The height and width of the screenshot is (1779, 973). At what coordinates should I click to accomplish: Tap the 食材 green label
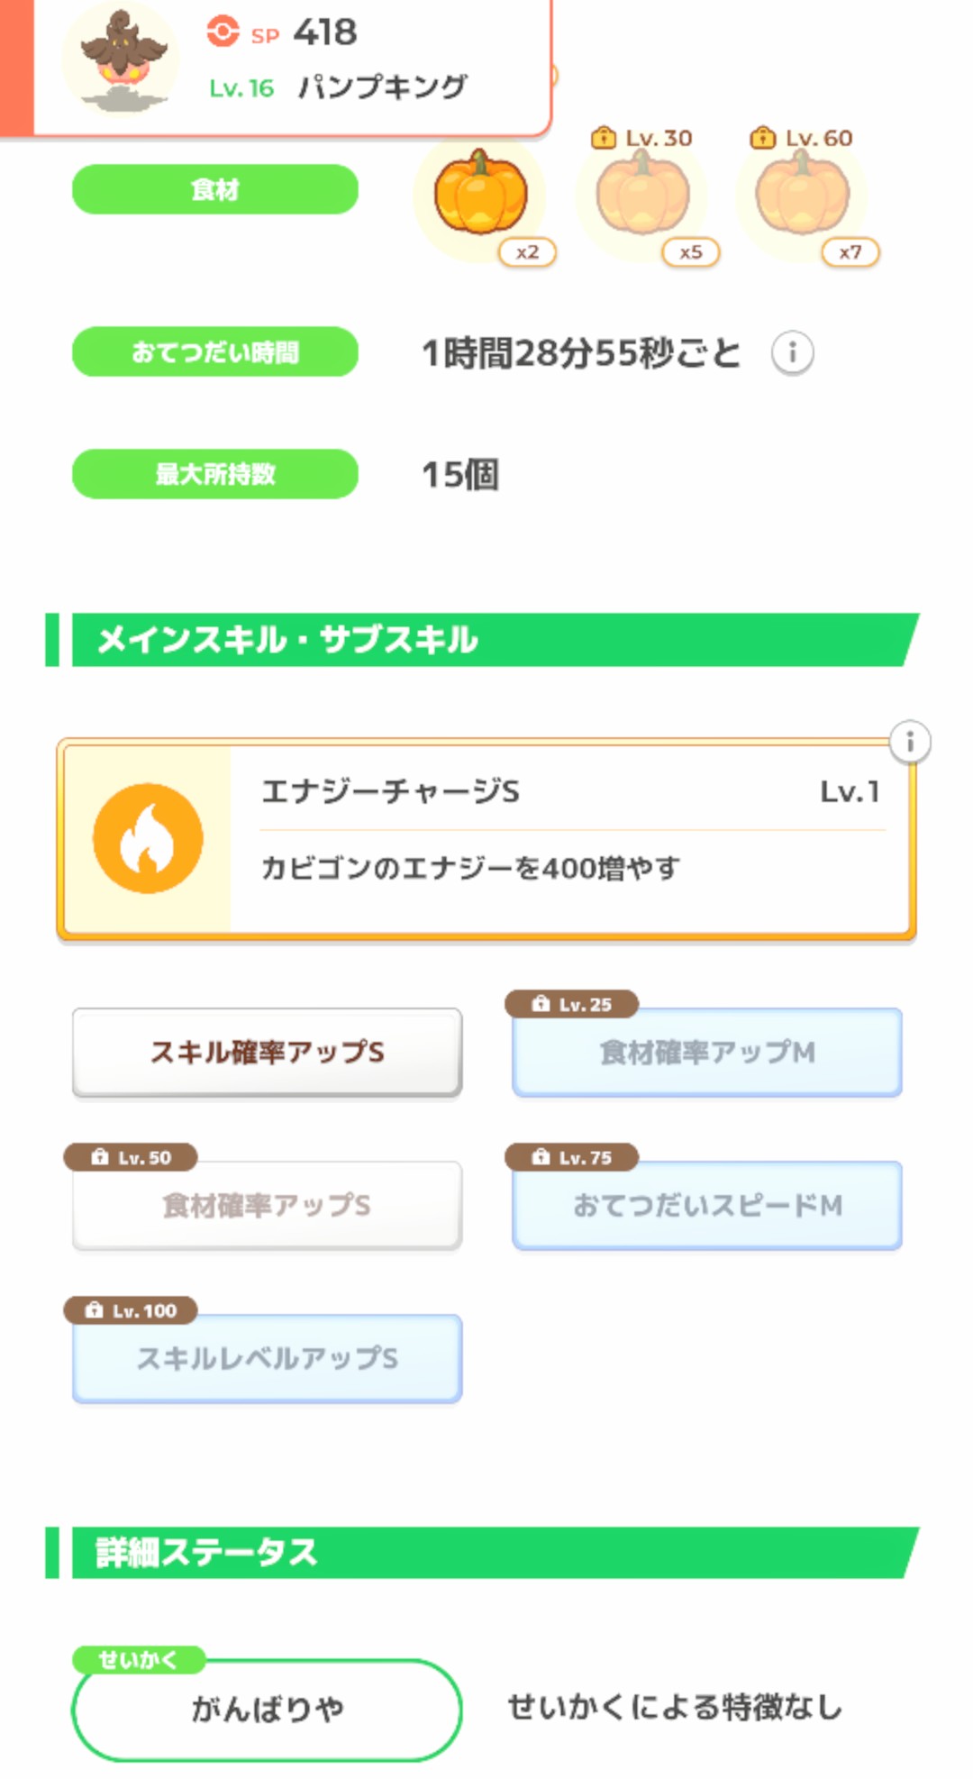215,189
